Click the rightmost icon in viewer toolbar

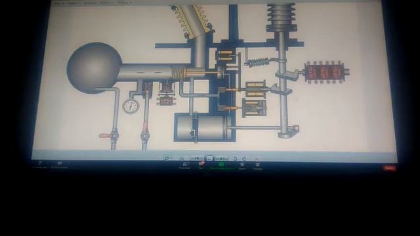(x=257, y=159)
